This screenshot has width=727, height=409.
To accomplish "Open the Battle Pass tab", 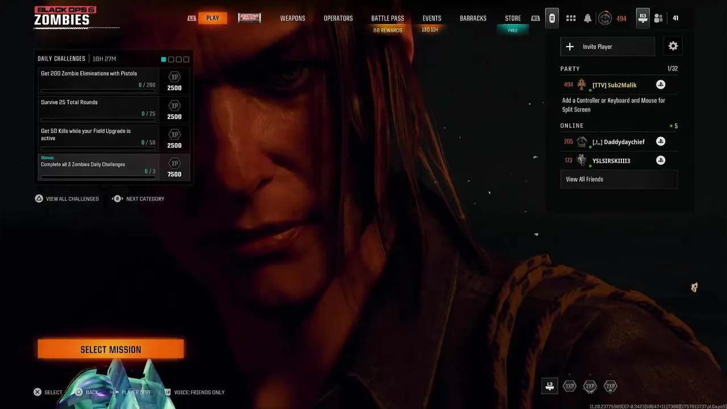I will pyautogui.click(x=388, y=18).
